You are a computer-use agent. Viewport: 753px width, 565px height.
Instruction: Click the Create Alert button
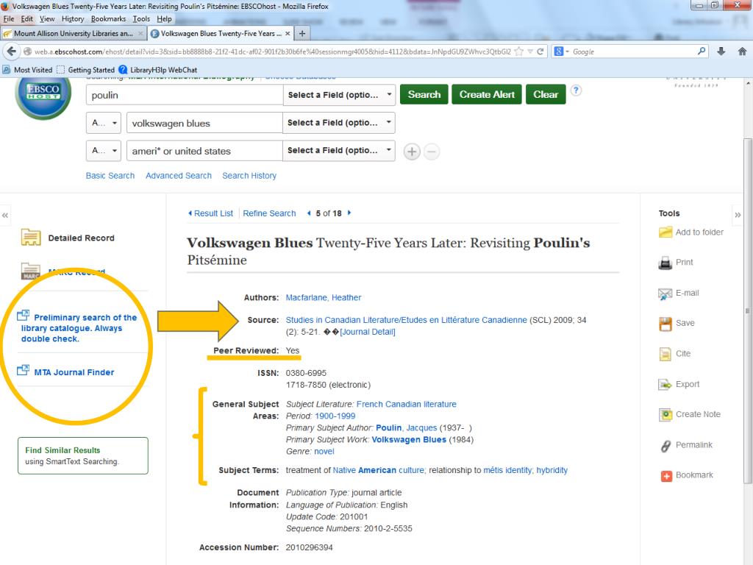click(x=487, y=94)
